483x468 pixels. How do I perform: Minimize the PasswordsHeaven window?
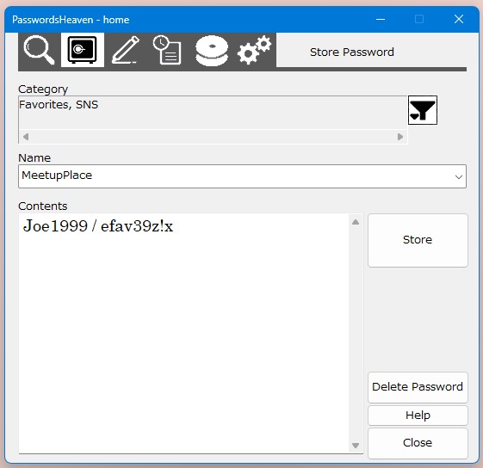coord(381,20)
